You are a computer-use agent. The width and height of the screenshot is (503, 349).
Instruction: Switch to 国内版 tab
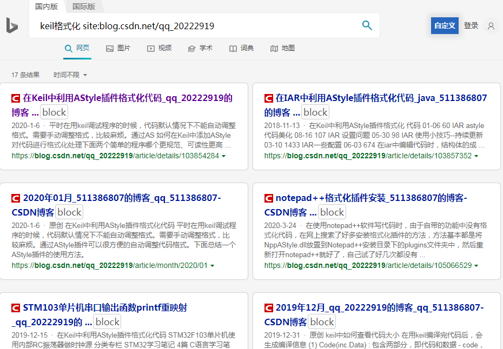[47, 6]
